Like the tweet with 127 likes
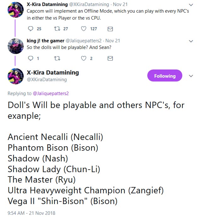The height and width of the screenshot is (217, 205). point(84,29)
